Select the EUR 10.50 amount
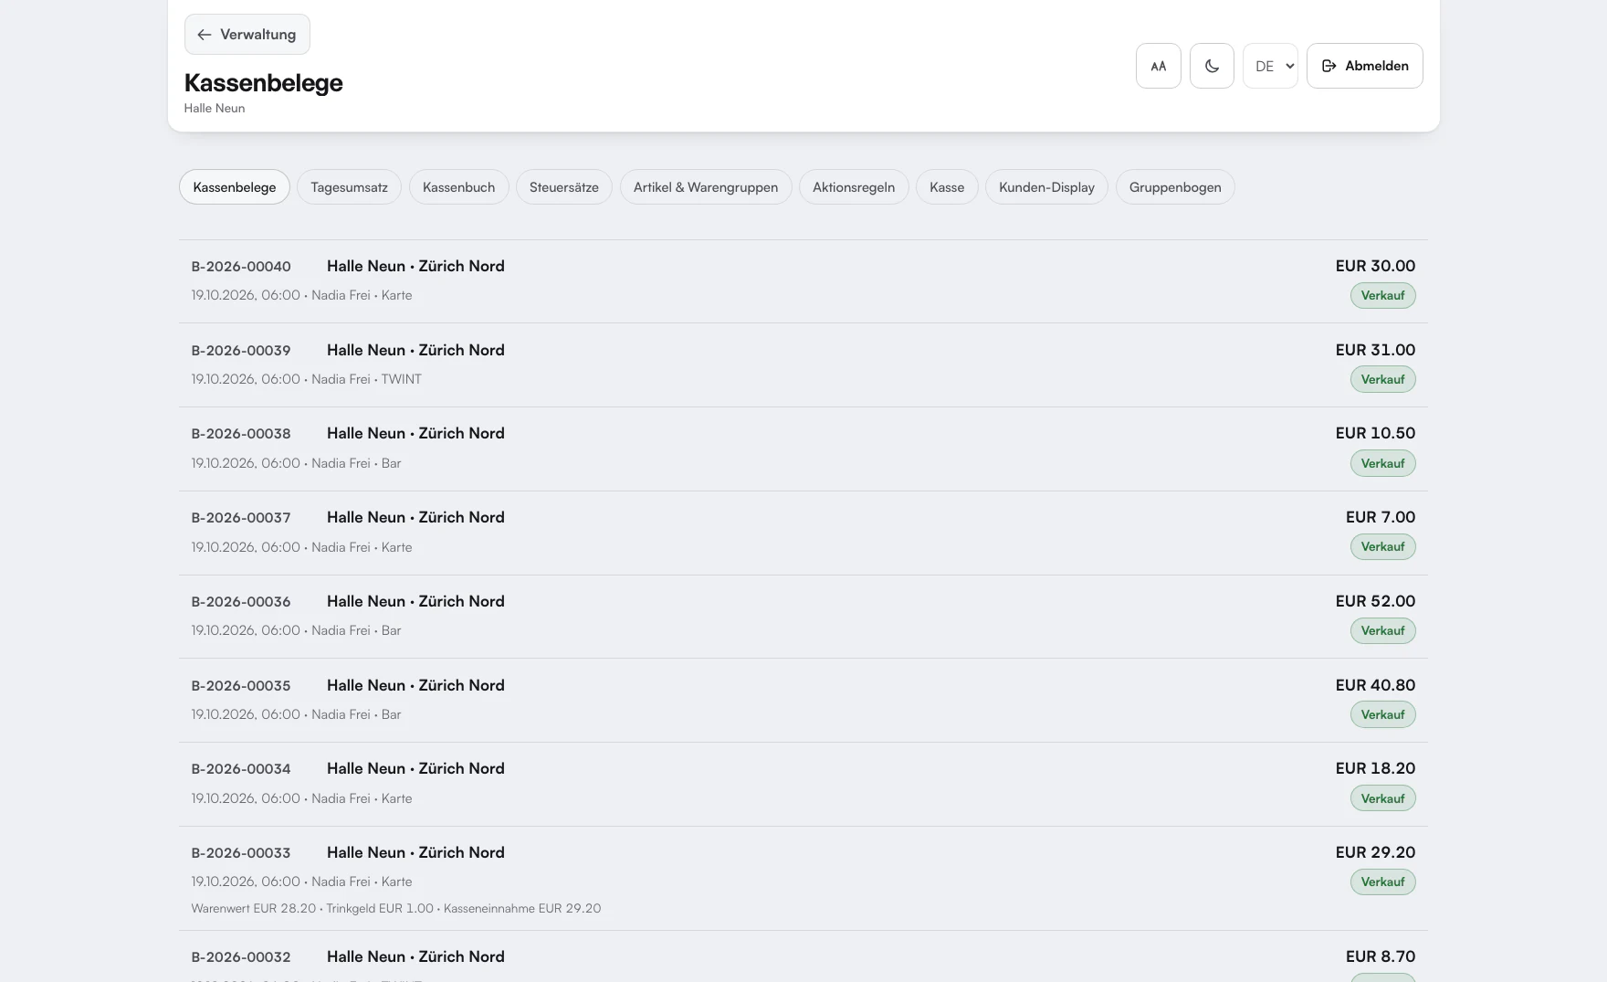1607x982 pixels. click(1375, 433)
